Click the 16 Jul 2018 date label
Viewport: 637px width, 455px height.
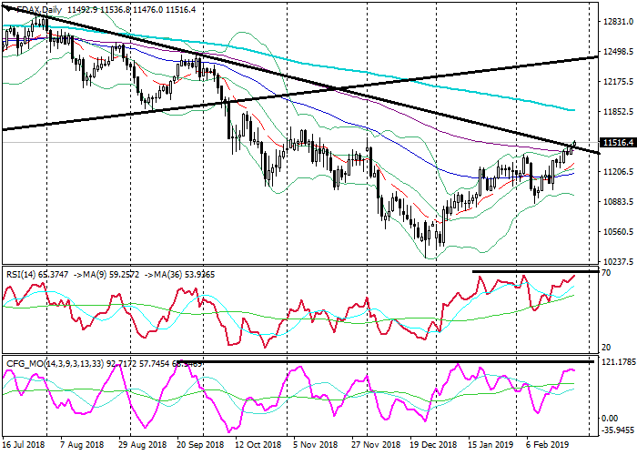pos(25,447)
